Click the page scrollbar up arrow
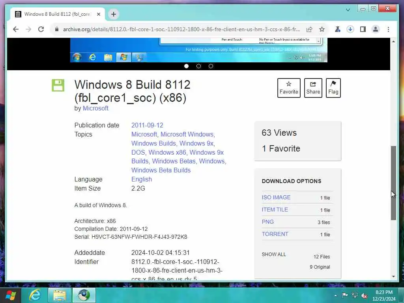The width and height of the screenshot is (404, 303). pos(393,41)
